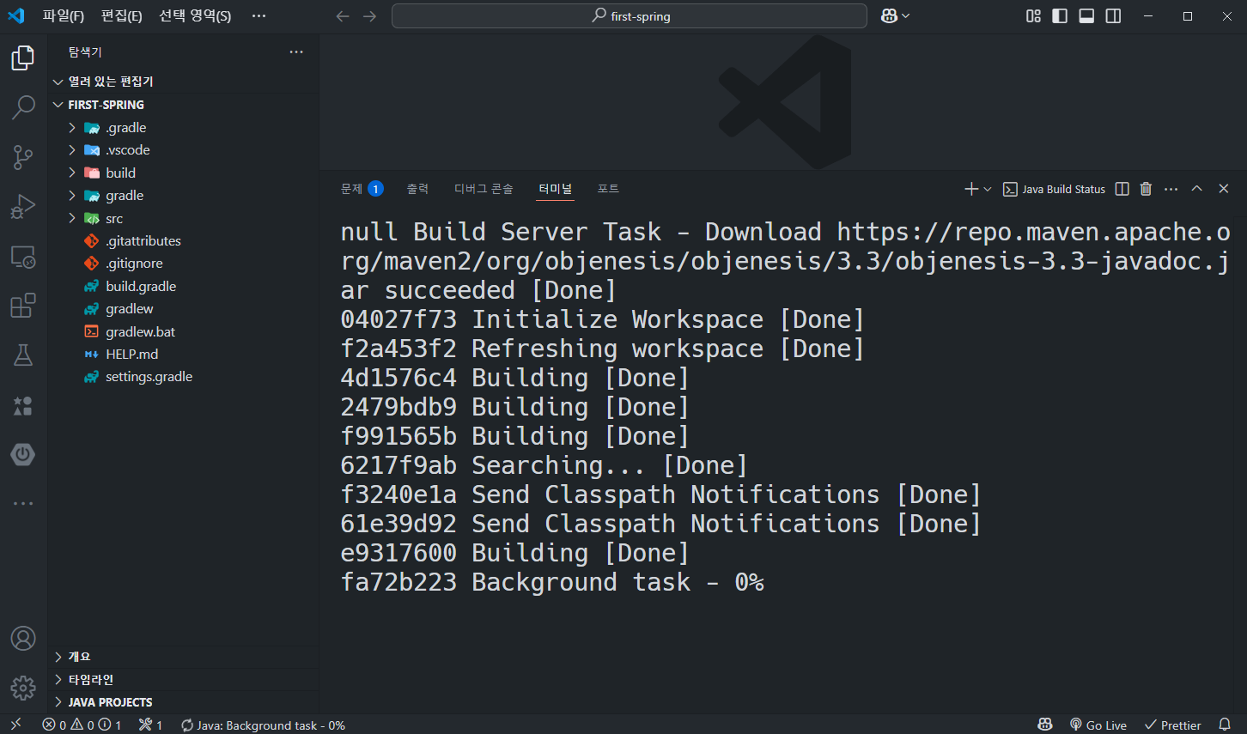The height and width of the screenshot is (734, 1247).
Task: Open the gradlew file
Action: click(x=183, y=309)
